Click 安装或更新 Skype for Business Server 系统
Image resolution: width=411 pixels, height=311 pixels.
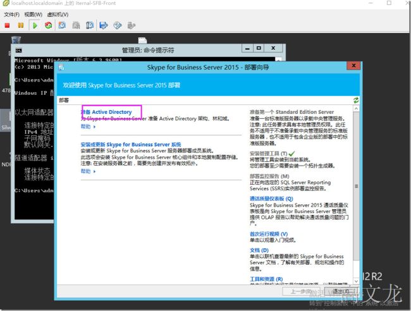(x=131, y=144)
